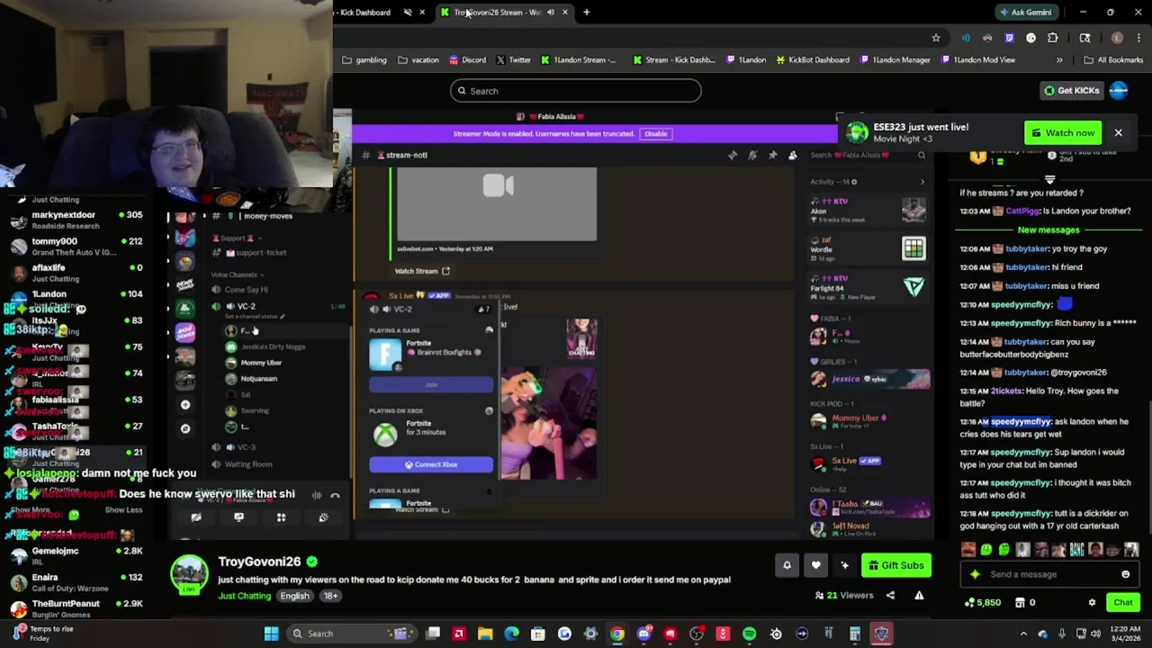The image size is (1152, 648).
Task: Mute the TroyGovoni26 Stream tab audio
Action: coord(551,12)
